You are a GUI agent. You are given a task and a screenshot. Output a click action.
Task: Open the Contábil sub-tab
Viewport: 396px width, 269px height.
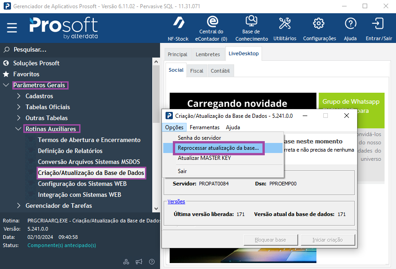click(220, 71)
